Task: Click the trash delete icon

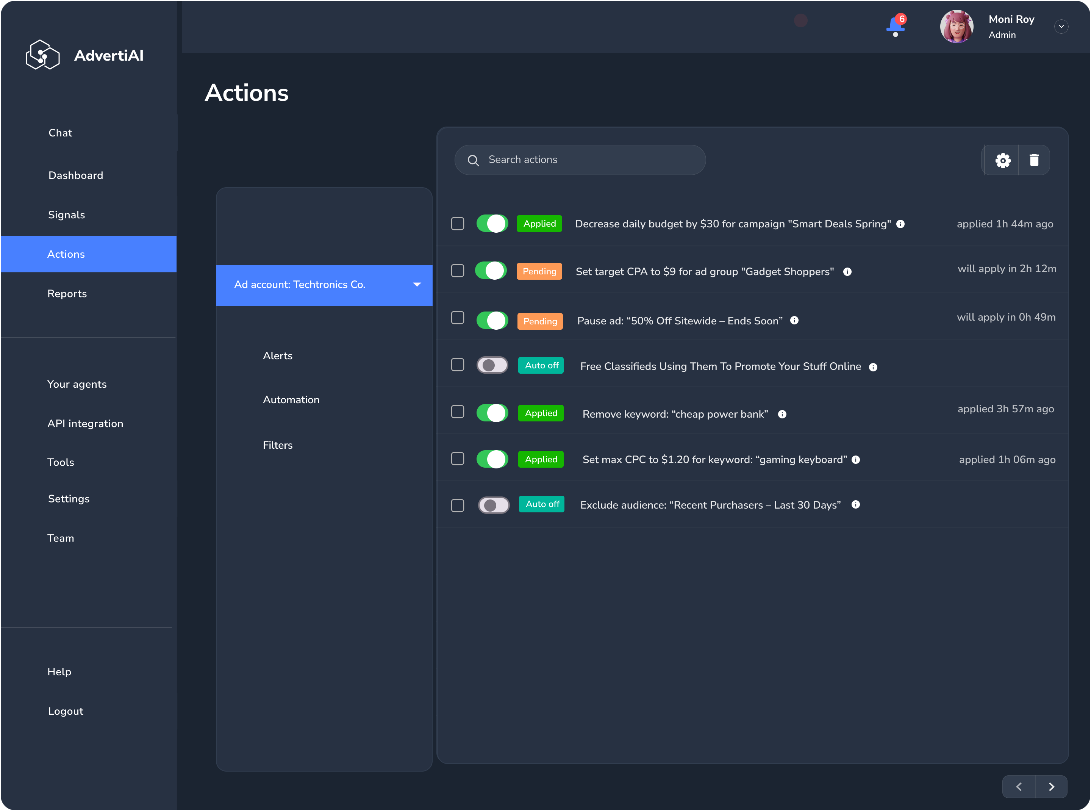Action: (1034, 160)
